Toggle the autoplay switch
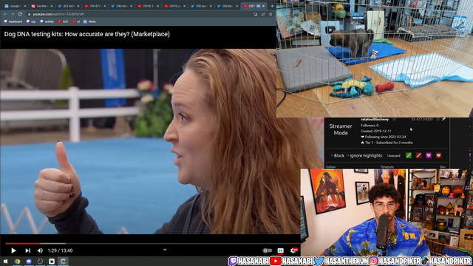Screen dimensions: 473x266 coord(268,250)
